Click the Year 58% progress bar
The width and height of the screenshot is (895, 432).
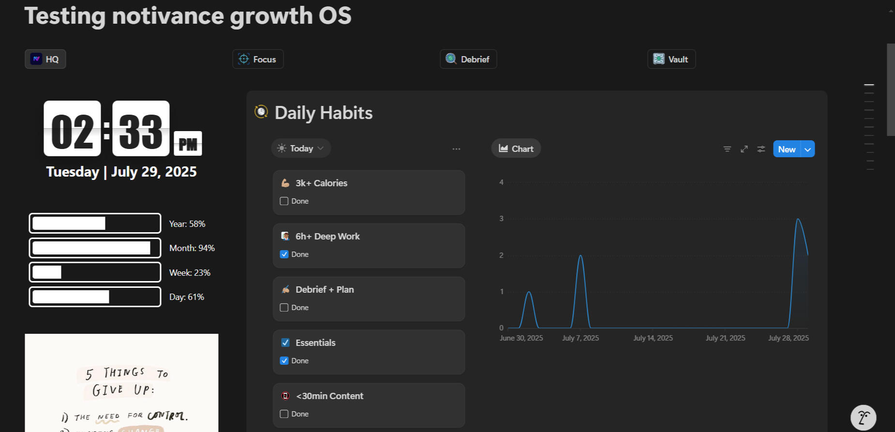95,223
